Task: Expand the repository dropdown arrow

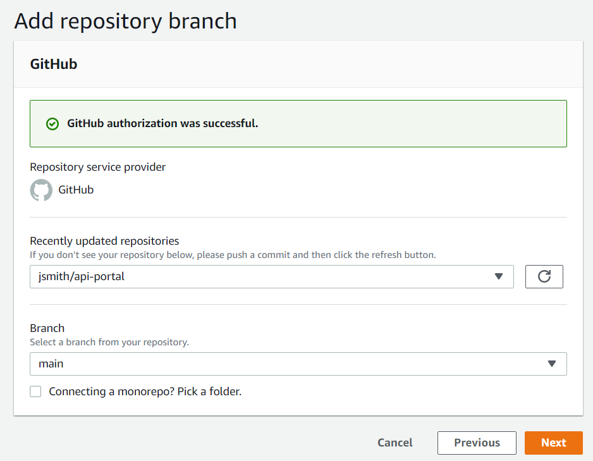Action: click(x=498, y=276)
